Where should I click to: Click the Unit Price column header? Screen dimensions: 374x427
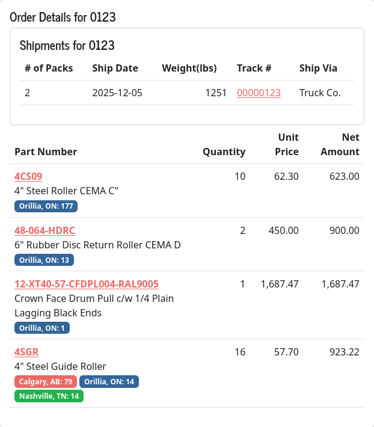tap(287, 144)
